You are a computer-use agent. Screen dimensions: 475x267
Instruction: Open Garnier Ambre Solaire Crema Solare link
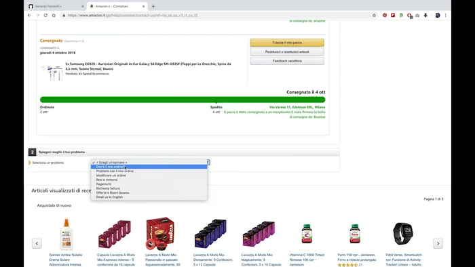click(x=65, y=260)
